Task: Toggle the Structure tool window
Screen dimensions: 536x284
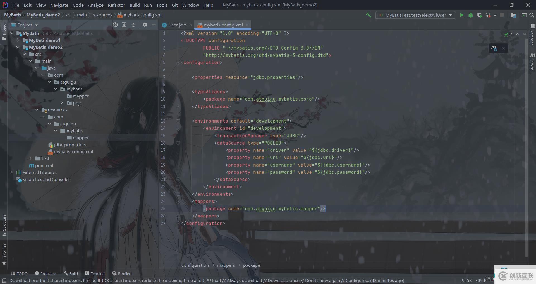Action: point(4,225)
